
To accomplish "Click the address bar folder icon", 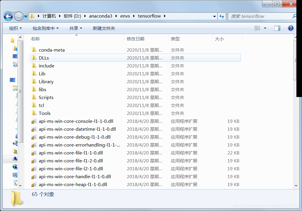I will click(32, 16).
